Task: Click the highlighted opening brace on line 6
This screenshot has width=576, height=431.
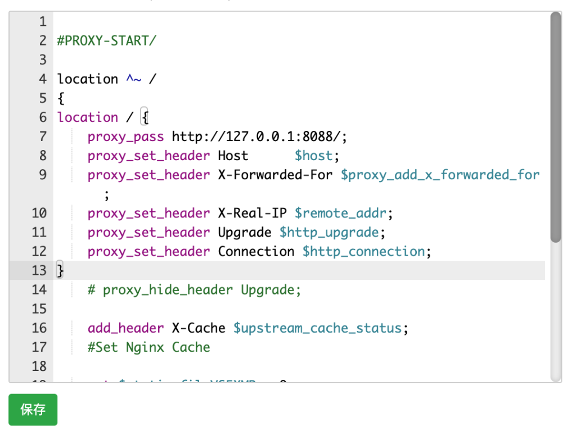Action: click(x=145, y=117)
